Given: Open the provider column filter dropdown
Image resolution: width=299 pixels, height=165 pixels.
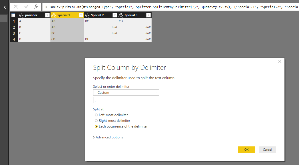Looking at the screenshot, I should point(47,15).
